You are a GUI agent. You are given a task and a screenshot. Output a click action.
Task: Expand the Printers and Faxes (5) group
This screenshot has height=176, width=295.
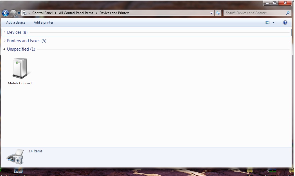[x=26, y=41]
